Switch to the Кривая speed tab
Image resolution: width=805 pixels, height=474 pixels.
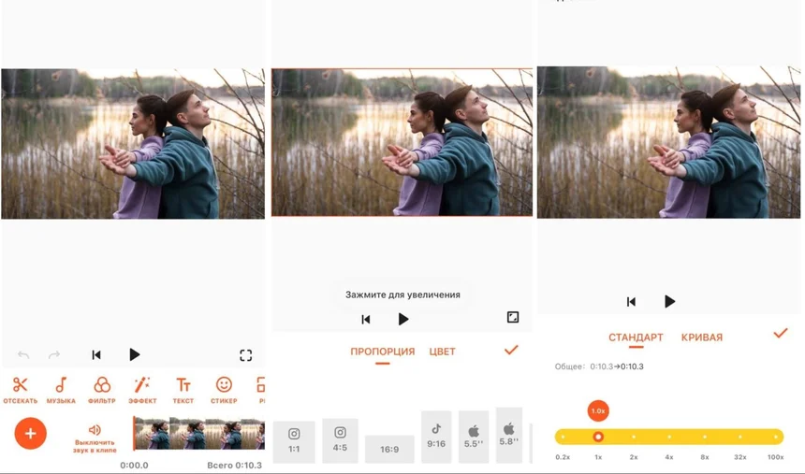click(702, 338)
